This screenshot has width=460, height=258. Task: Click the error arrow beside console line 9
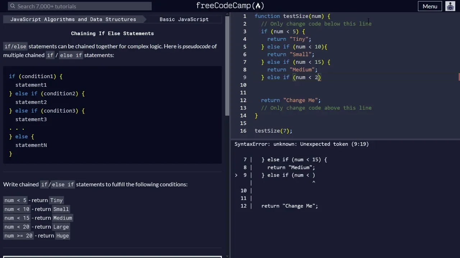coord(236,175)
